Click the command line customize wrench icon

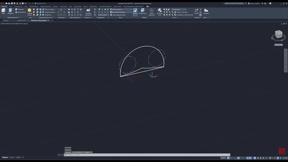[62, 155]
